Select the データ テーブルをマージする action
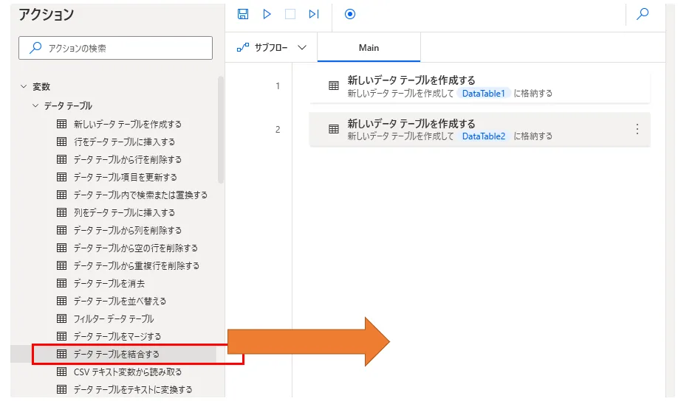678x404 pixels. click(x=117, y=337)
